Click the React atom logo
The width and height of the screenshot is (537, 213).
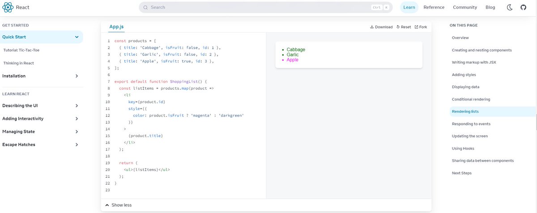pos(8,7)
